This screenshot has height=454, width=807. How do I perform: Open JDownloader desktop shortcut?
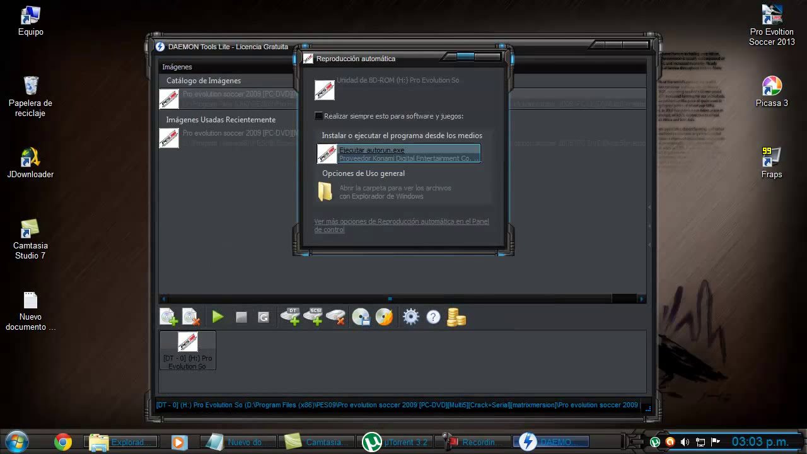pos(30,163)
